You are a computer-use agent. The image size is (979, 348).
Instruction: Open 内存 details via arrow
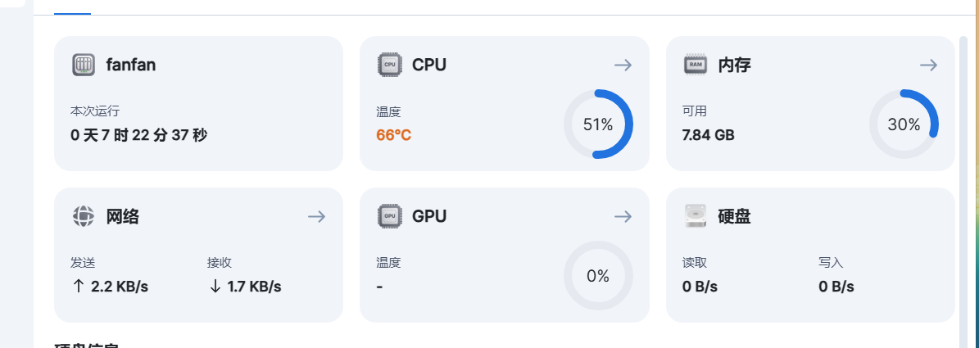(928, 65)
